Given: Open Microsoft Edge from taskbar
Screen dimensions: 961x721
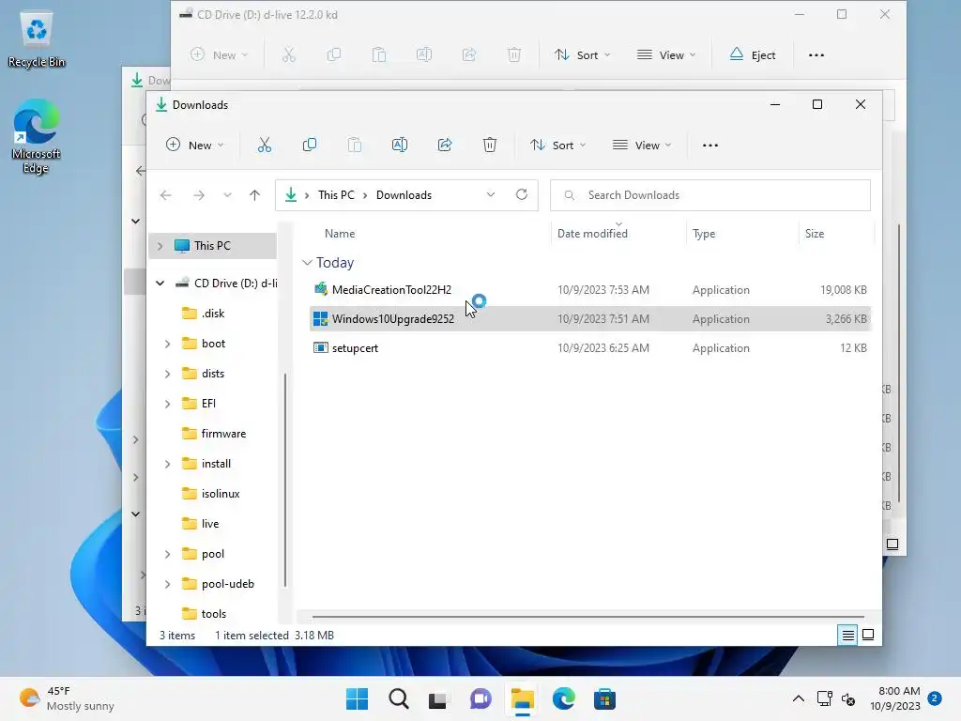Looking at the screenshot, I should [x=563, y=698].
